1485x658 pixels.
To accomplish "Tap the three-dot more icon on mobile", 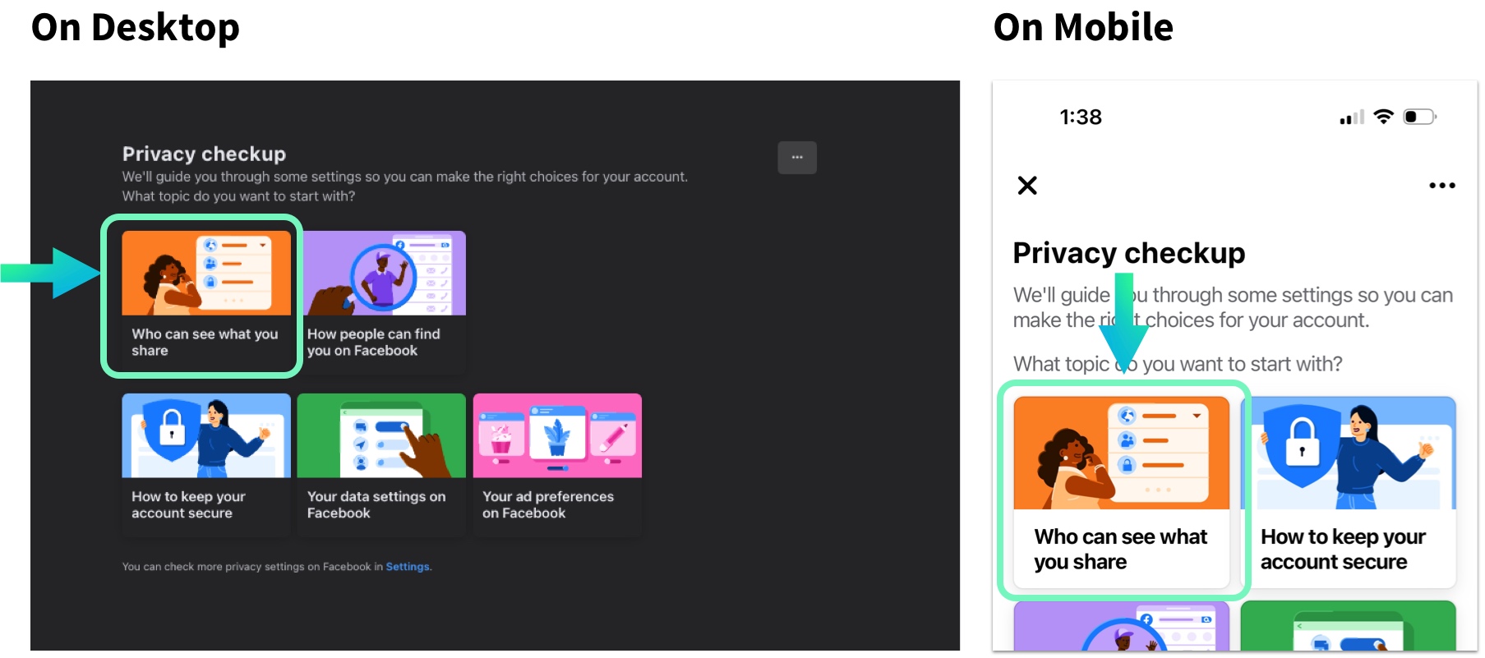I will 1441,186.
